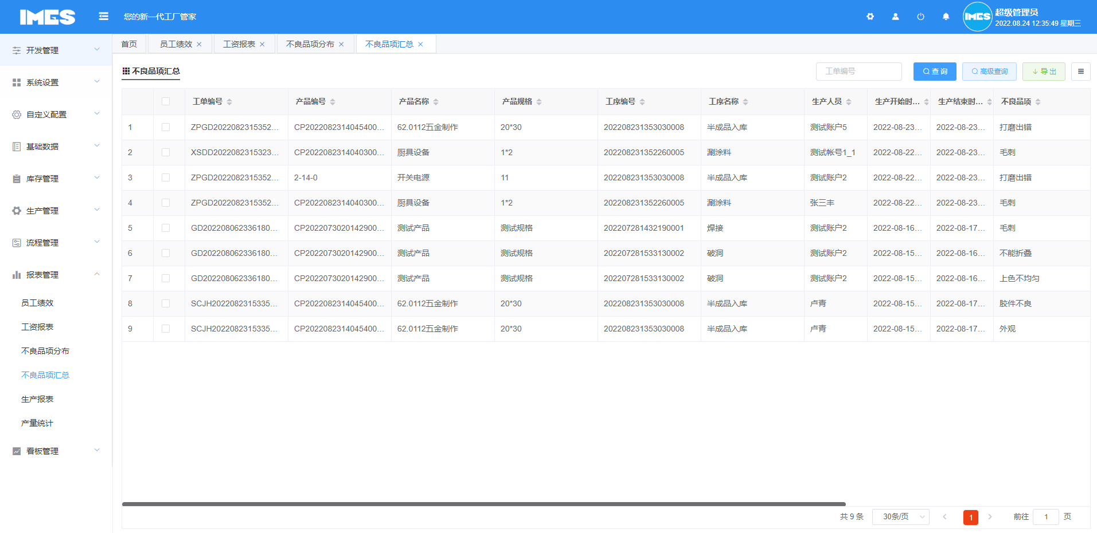The image size is (1097, 533).
Task: Close the 工资报表 tab
Action: (262, 44)
